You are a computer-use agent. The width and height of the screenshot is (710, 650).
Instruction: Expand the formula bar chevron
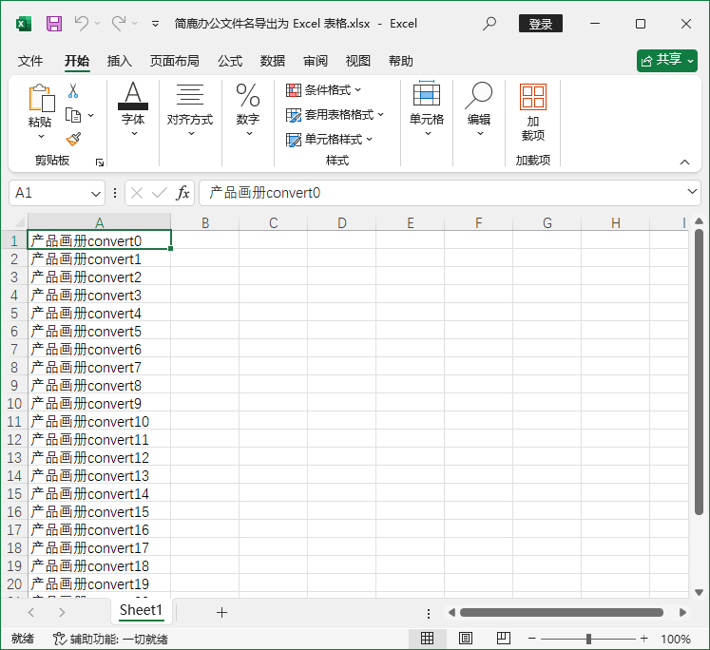point(693,192)
